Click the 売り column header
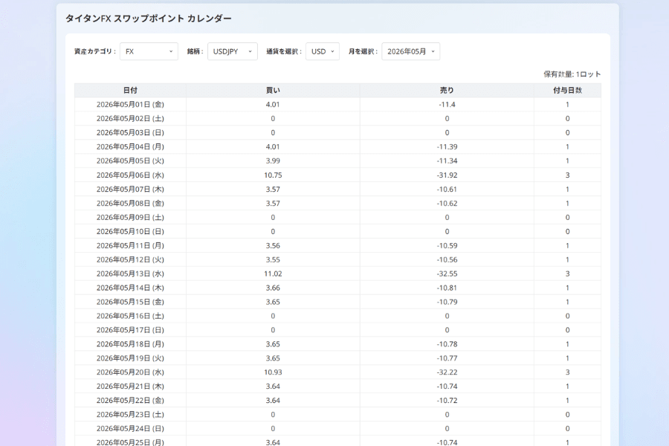Image resolution: width=669 pixels, height=446 pixels. click(447, 90)
